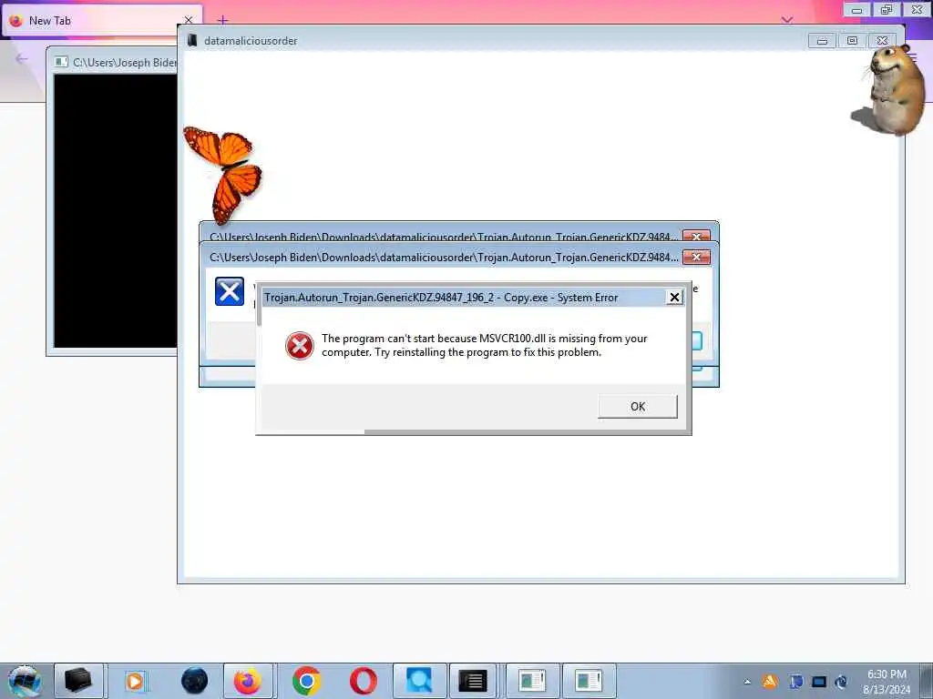The image size is (933, 699).
Task: Click the front Trojan path dialog title
Action: (x=444, y=258)
